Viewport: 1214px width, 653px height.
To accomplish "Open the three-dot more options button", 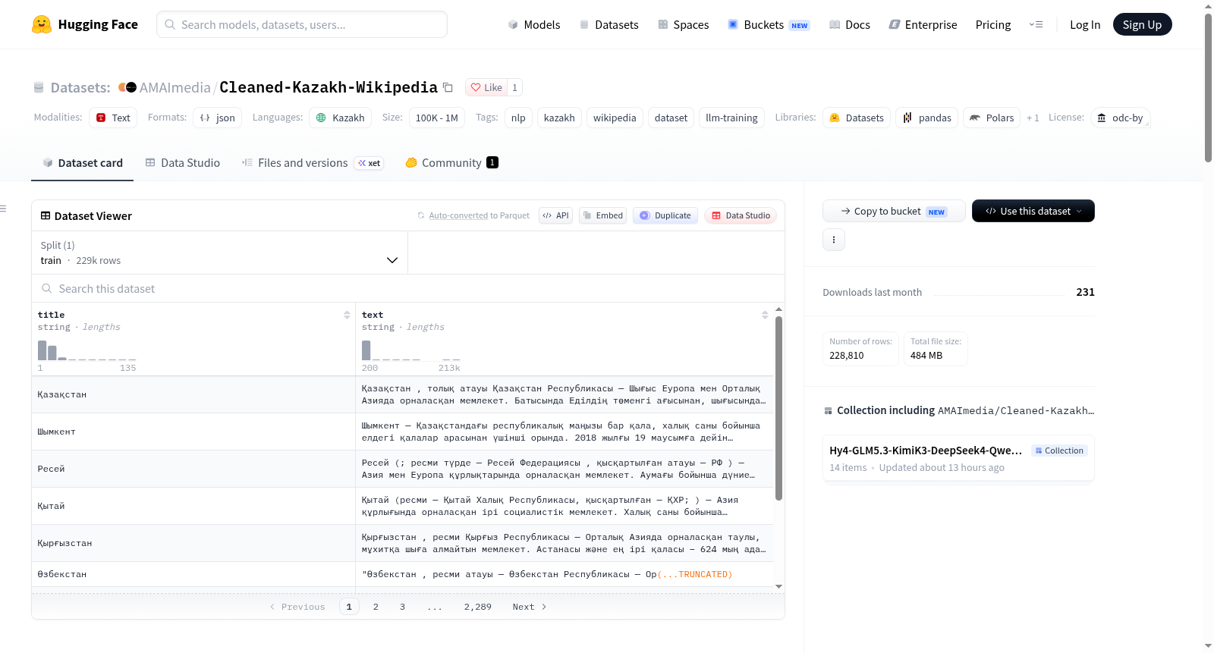I will (834, 240).
